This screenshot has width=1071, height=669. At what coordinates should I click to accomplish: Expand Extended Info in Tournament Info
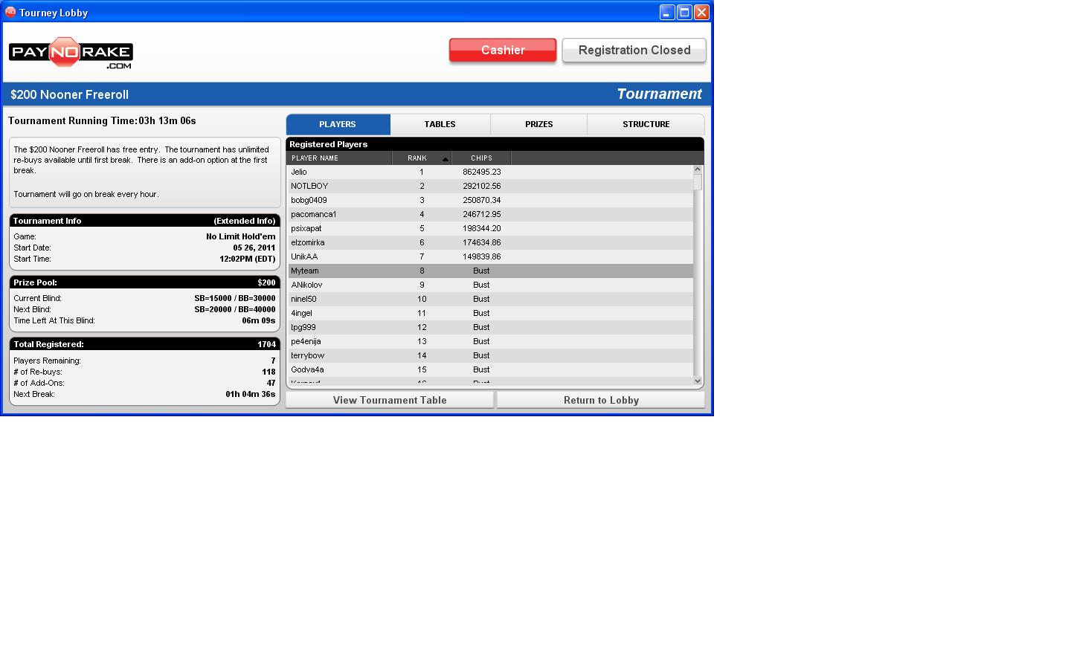pyautogui.click(x=244, y=221)
